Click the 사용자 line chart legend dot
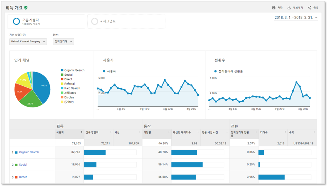 tap(104, 71)
